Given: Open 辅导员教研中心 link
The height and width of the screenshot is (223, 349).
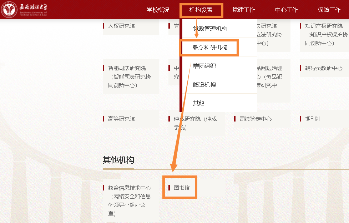Looking at the screenshot, I should pos(324,68).
